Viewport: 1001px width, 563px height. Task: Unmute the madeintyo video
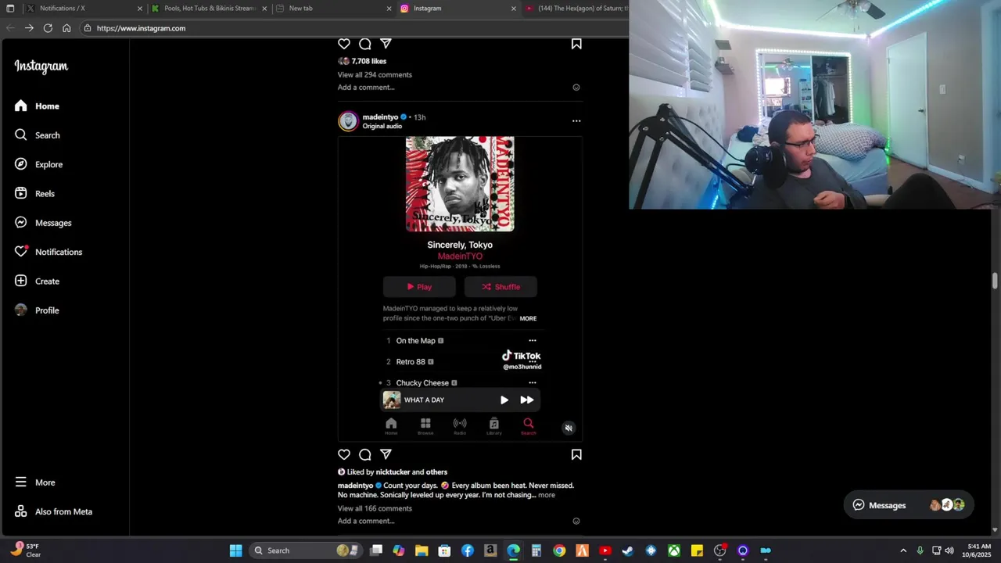click(x=569, y=428)
